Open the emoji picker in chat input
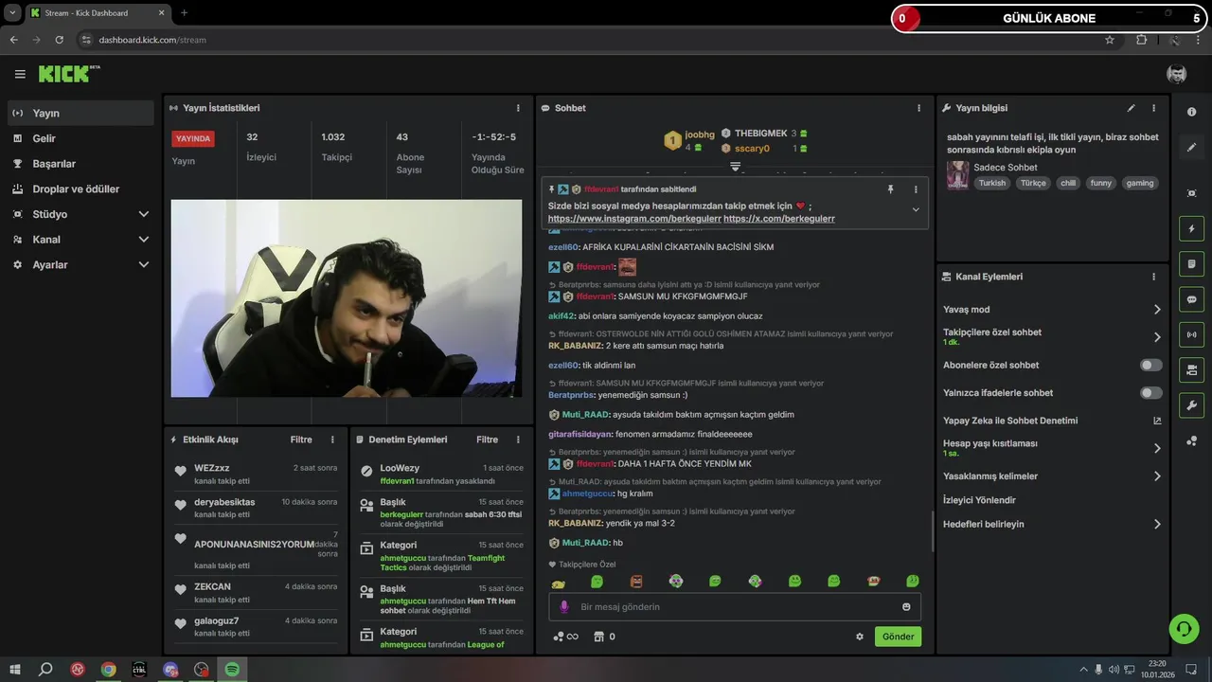Image resolution: width=1212 pixels, height=682 pixels. (x=906, y=607)
